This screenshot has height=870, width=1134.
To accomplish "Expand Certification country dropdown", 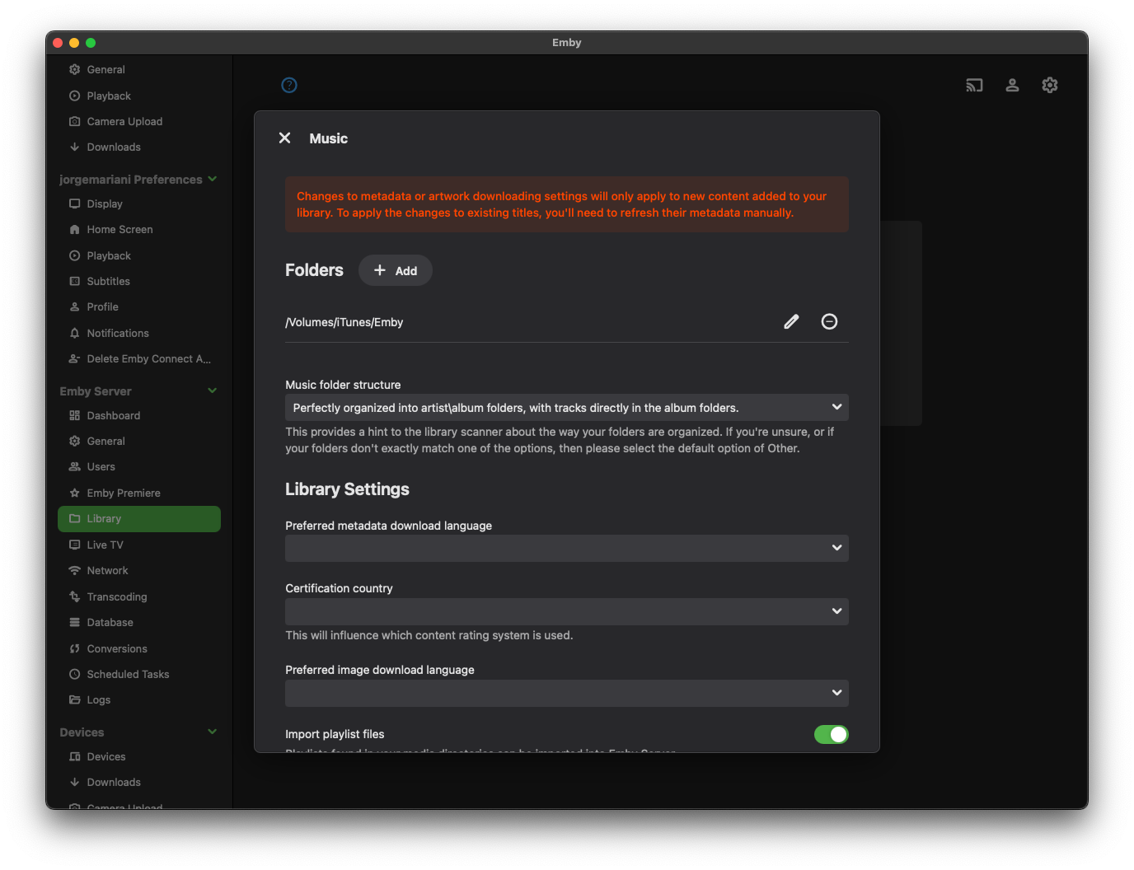I will 566,611.
